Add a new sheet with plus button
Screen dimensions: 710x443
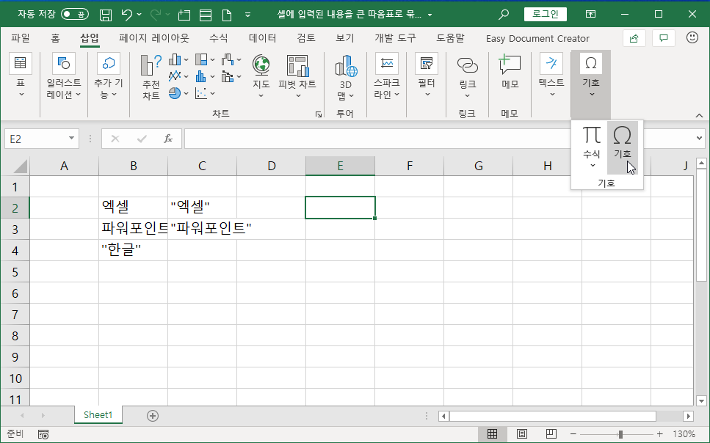tap(153, 416)
